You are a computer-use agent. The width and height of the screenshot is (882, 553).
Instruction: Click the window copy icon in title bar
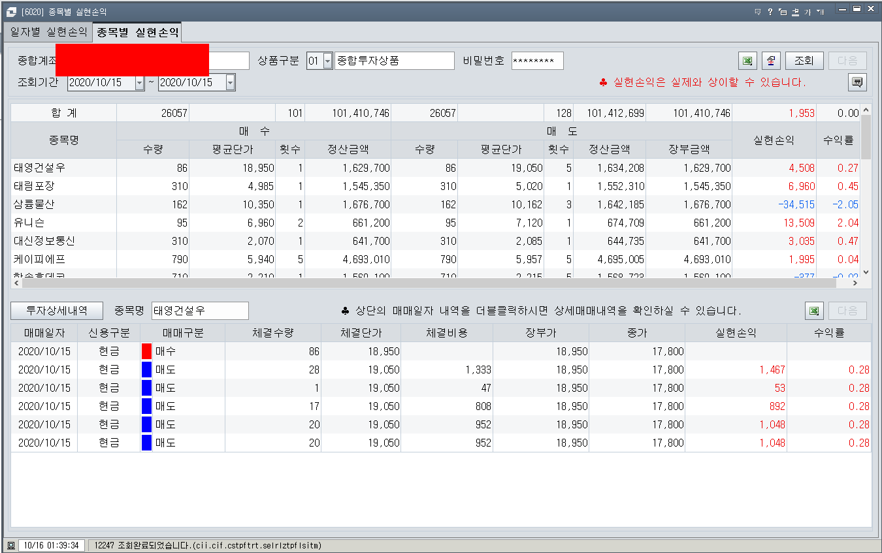tap(783, 12)
